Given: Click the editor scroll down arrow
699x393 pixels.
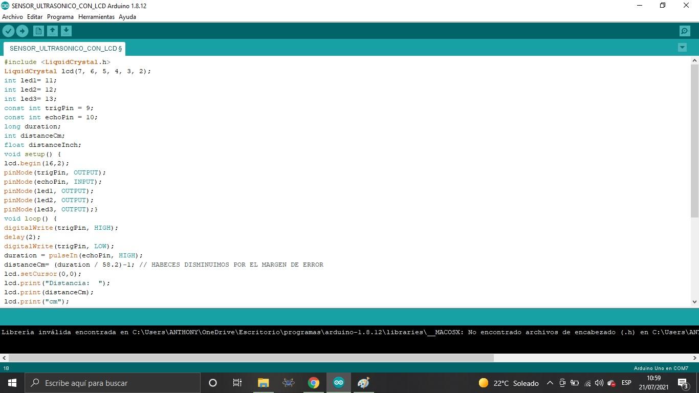Looking at the screenshot, I should (694, 302).
